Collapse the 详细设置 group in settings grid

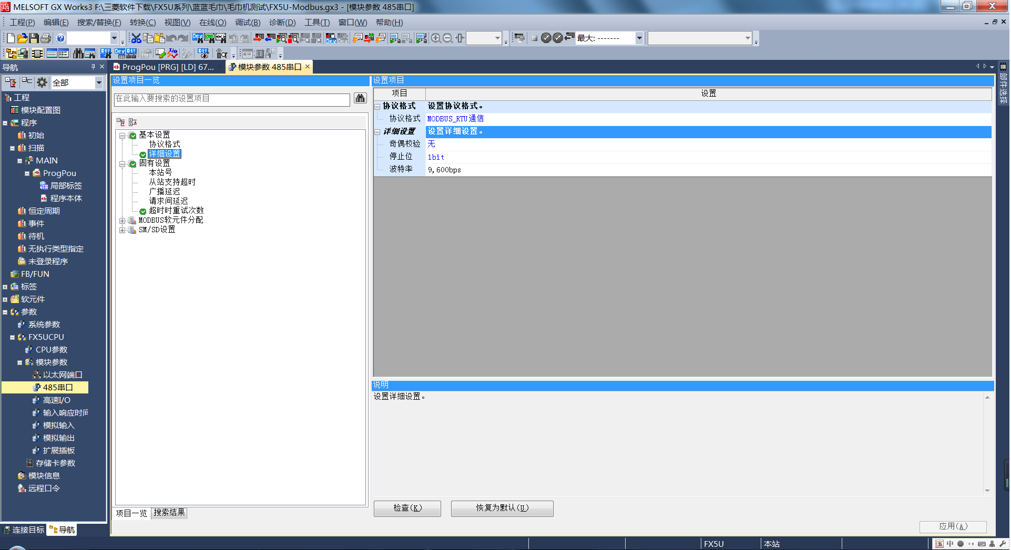pyautogui.click(x=377, y=132)
